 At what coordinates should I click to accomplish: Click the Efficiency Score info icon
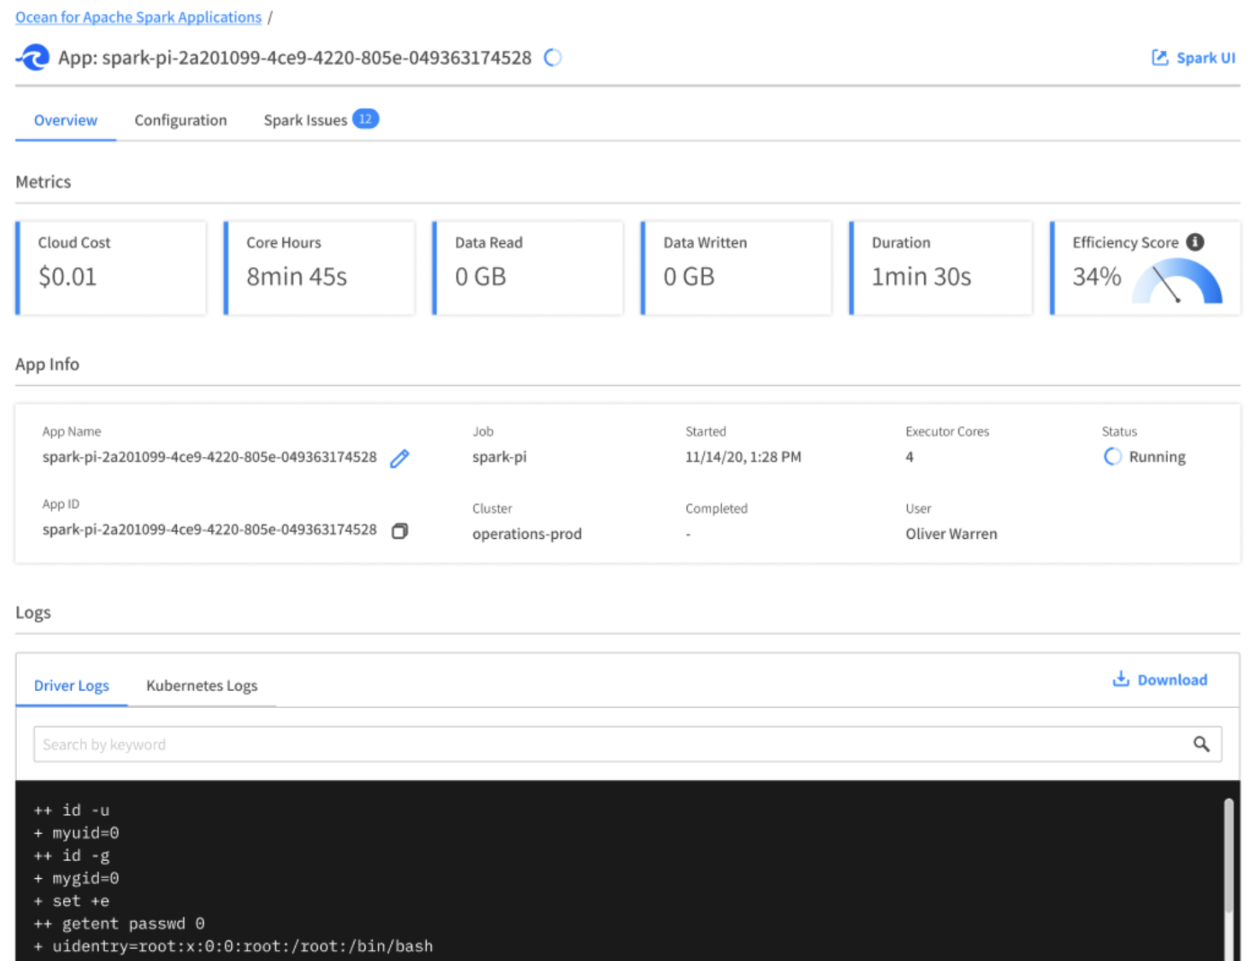tap(1195, 242)
